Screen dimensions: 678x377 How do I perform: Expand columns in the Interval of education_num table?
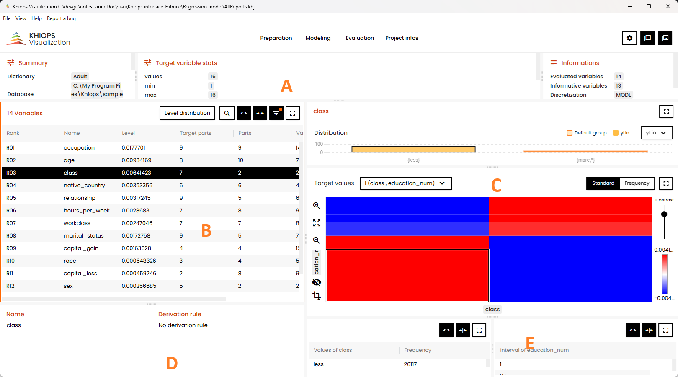[633, 330]
